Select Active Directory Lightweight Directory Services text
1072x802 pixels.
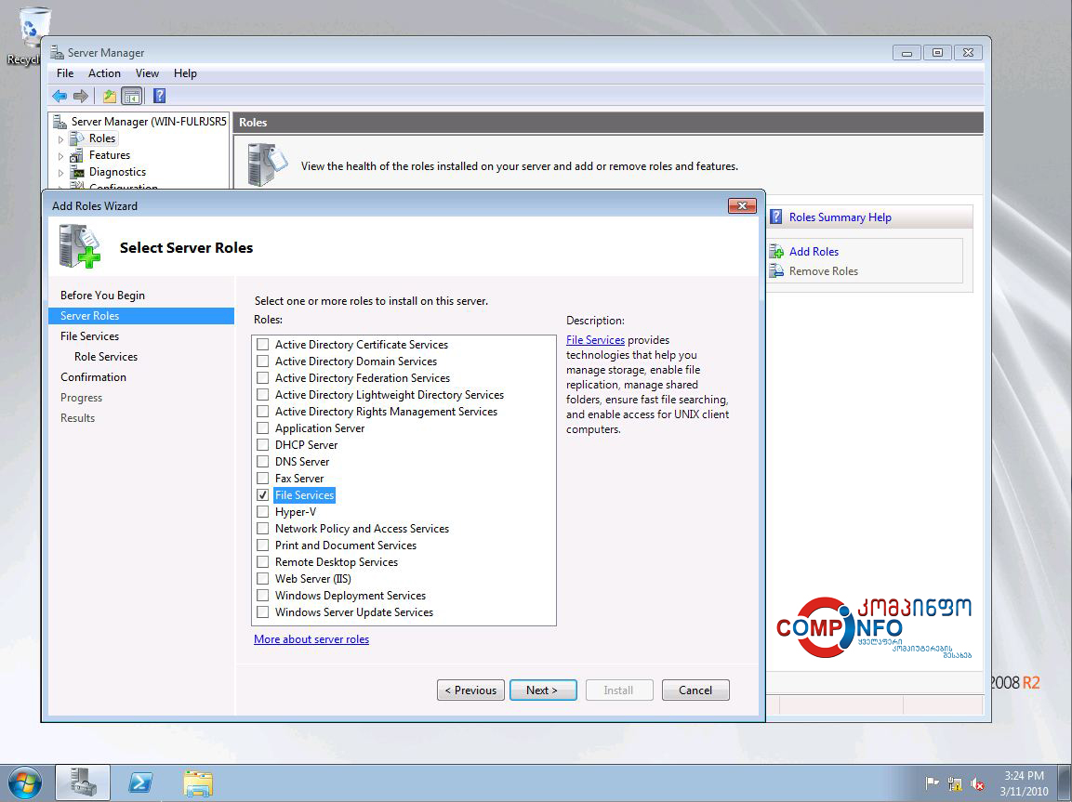[389, 395]
